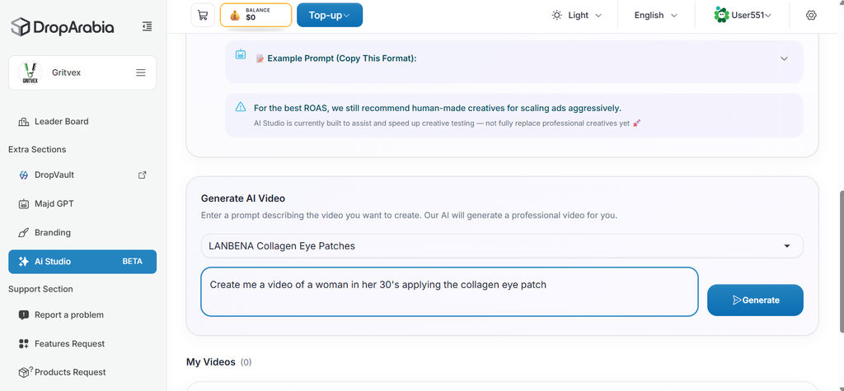The width and height of the screenshot is (844, 391).
Task: Expand the Example Prompt section chevron
Action: click(x=784, y=58)
